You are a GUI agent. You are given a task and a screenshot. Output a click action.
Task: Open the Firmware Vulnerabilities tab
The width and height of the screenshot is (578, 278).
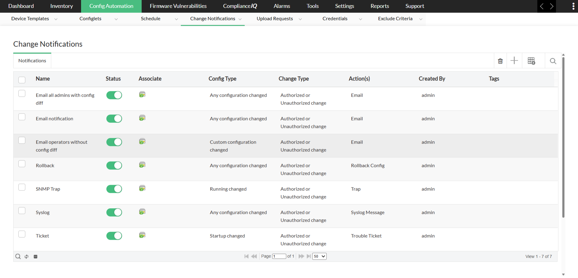pos(178,6)
